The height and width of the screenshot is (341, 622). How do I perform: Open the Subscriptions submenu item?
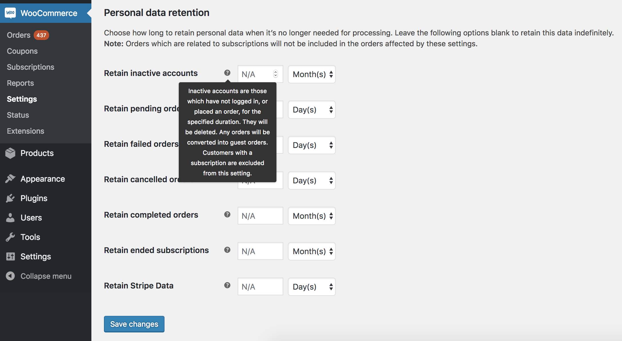click(x=31, y=67)
